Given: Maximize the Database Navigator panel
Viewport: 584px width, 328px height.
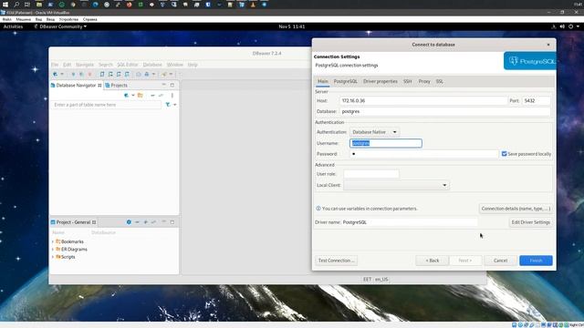Looking at the screenshot, I should [x=172, y=85].
